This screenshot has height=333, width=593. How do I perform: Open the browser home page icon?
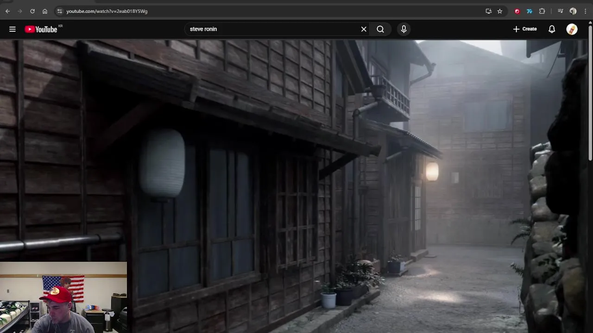click(x=45, y=11)
